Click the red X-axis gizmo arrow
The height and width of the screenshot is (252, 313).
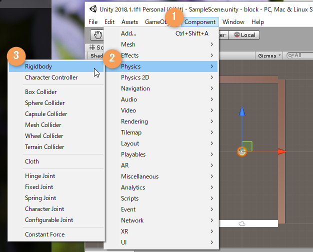(x=282, y=151)
